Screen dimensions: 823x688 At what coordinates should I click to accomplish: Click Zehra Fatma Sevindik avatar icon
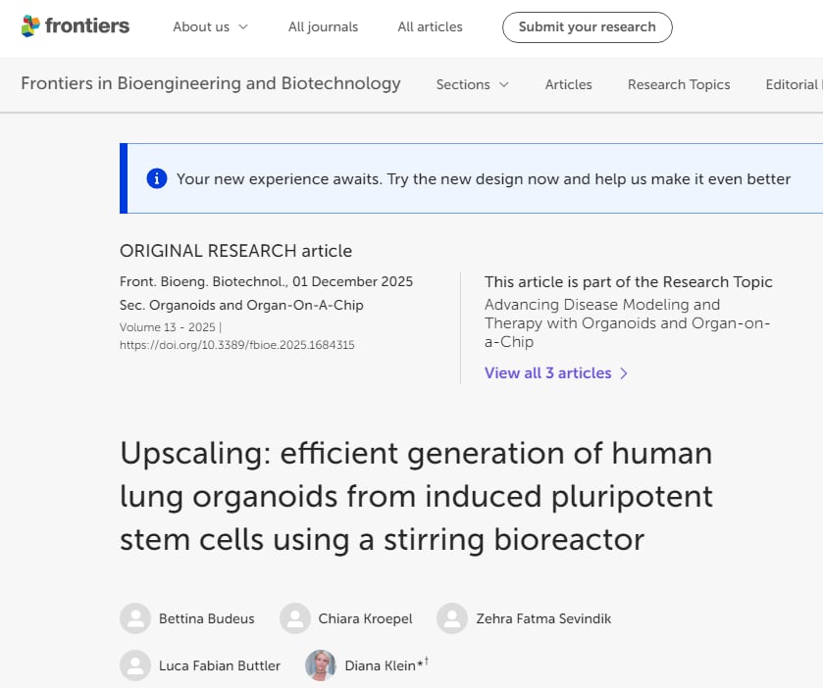tap(452, 618)
